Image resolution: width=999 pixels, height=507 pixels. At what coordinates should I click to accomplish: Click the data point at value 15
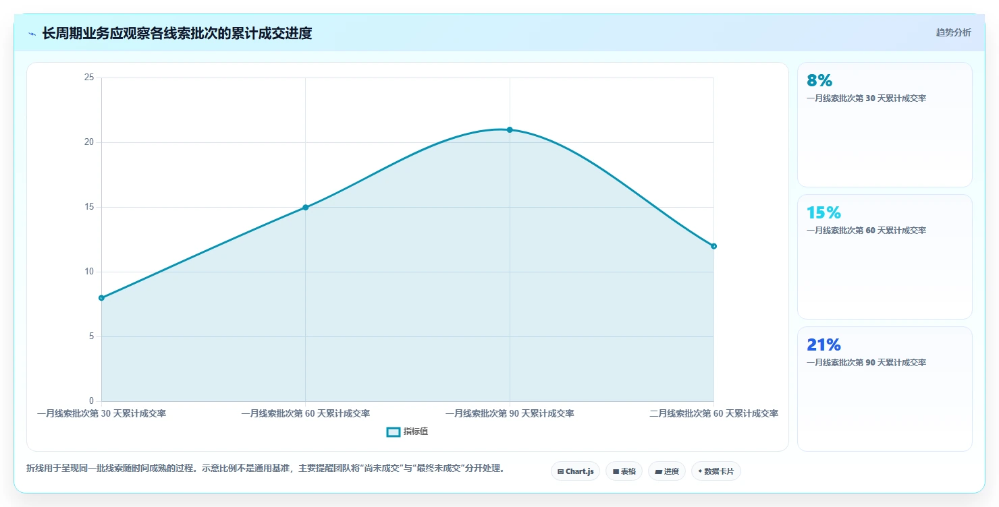click(x=305, y=207)
